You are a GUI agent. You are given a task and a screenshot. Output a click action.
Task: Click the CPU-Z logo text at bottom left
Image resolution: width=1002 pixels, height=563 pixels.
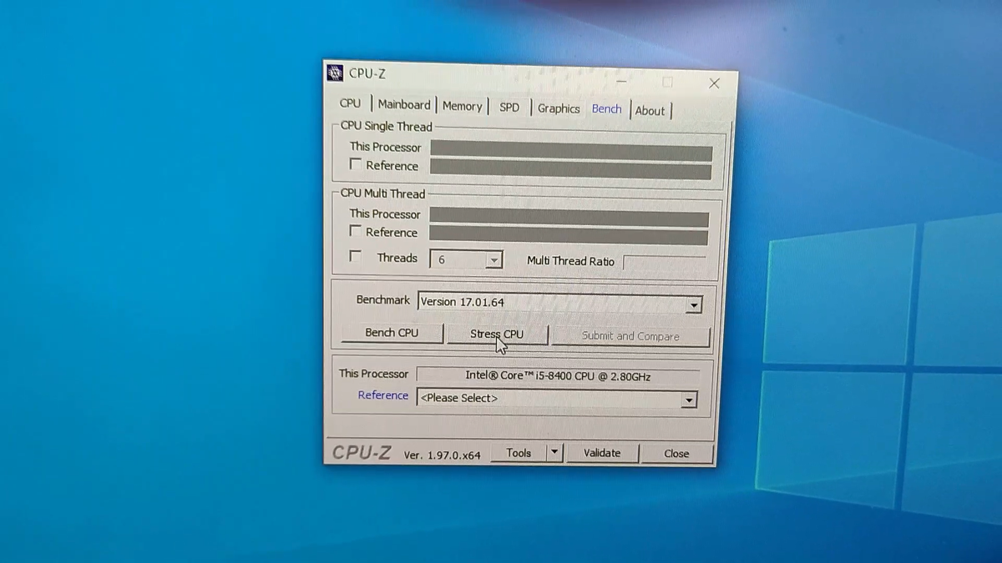click(x=362, y=453)
